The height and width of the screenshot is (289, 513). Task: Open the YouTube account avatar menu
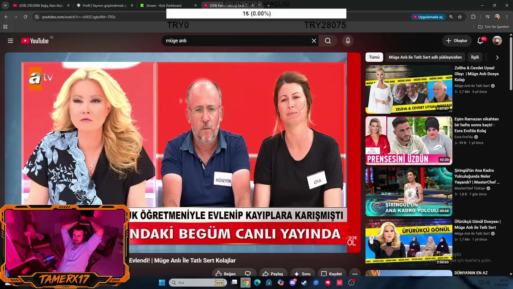[x=497, y=41]
